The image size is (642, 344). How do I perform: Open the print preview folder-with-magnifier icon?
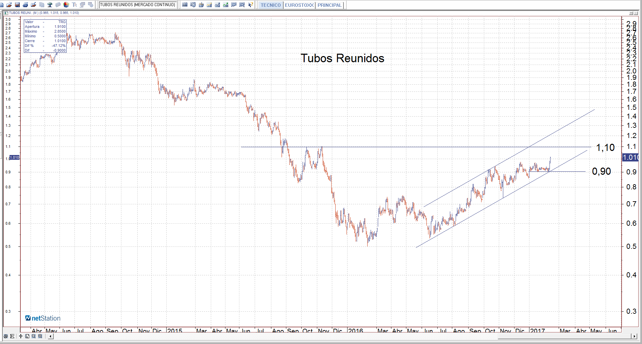[x=34, y=5]
